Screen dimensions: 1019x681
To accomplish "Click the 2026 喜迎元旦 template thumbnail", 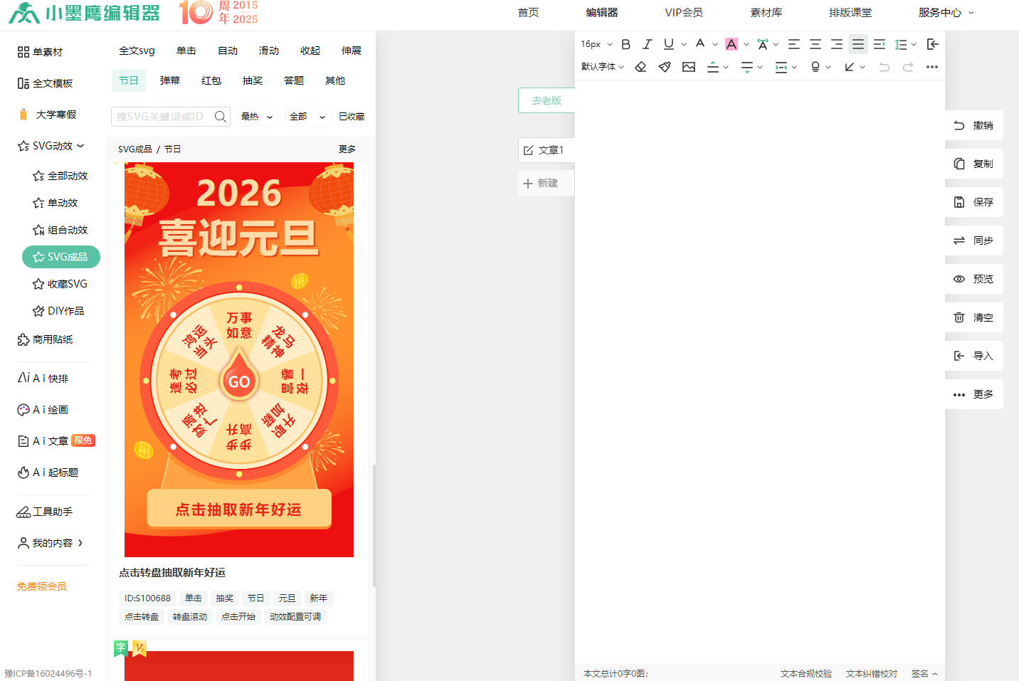I will pyautogui.click(x=239, y=359).
